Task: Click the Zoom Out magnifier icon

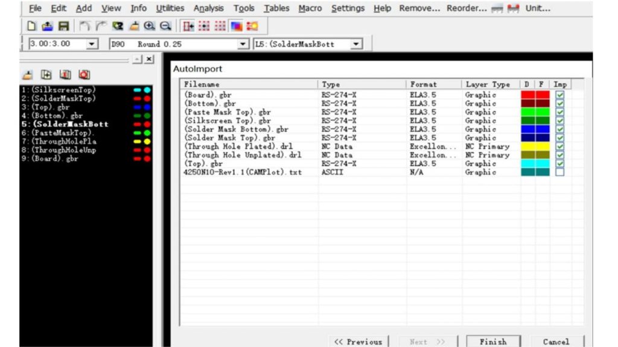Action: (x=165, y=27)
